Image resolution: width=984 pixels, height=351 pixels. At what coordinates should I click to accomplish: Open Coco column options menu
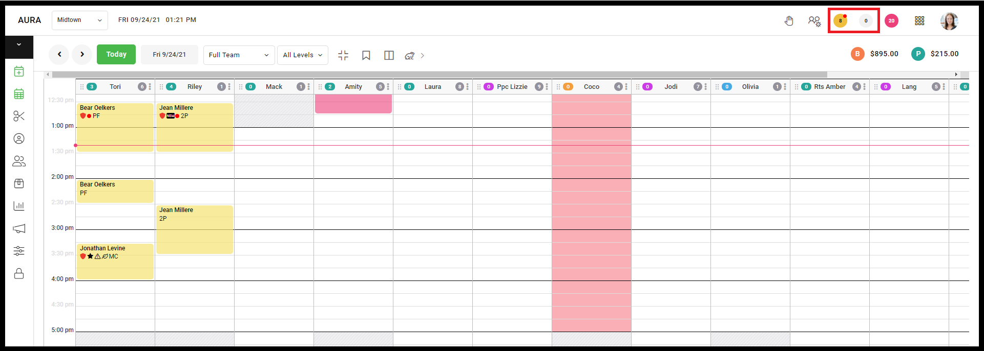[x=626, y=87]
